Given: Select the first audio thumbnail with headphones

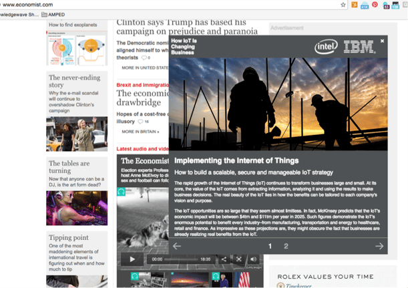Looking at the screenshot, I should click(149, 280).
